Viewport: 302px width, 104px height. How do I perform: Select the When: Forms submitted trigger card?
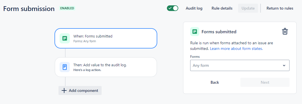tap(106, 38)
